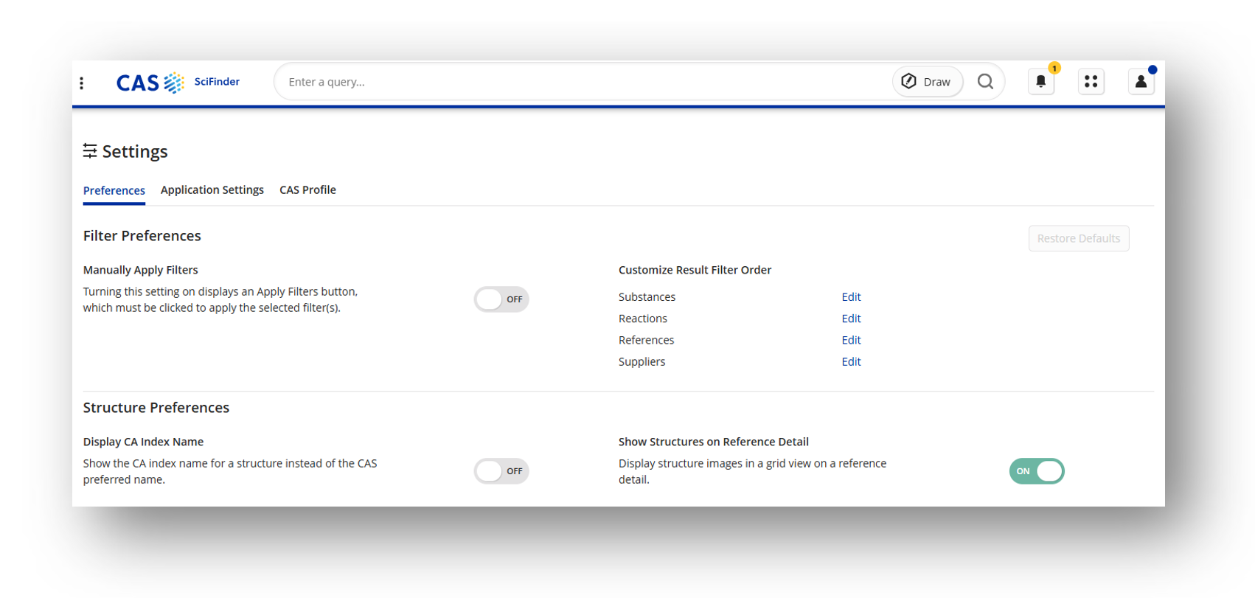
Task: Open the three-dot main menu
Action: (82, 83)
